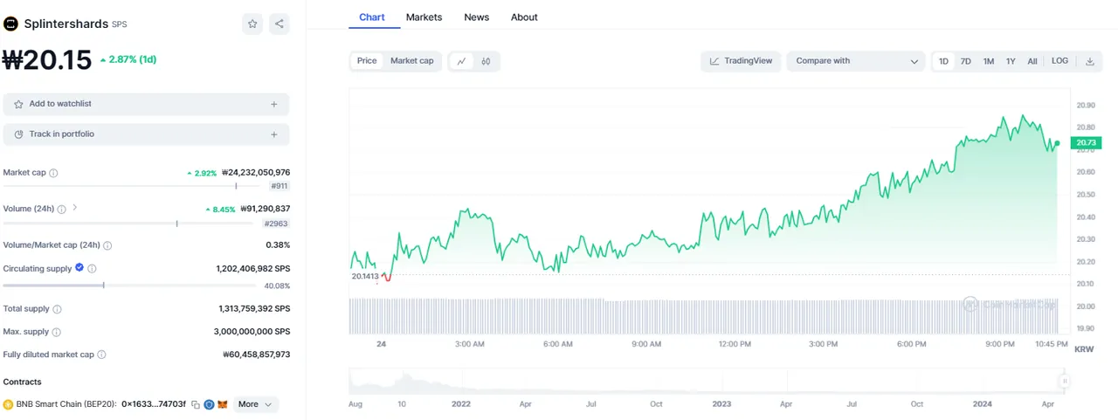Click the blue shield icon in Contracts
This screenshot has height=420, width=1118.
pyautogui.click(x=210, y=404)
